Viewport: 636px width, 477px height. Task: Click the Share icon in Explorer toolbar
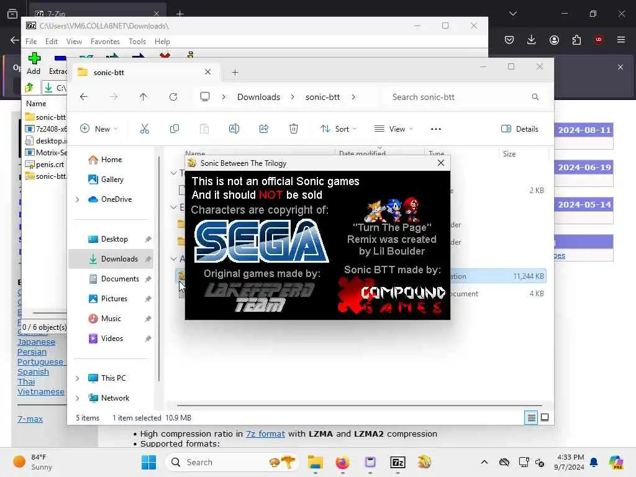(263, 129)
